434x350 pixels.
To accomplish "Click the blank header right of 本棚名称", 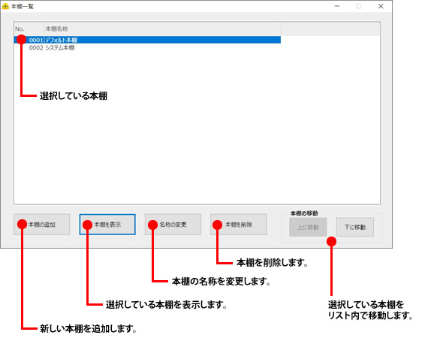I will pyautogui.click(x=330, y=29).
